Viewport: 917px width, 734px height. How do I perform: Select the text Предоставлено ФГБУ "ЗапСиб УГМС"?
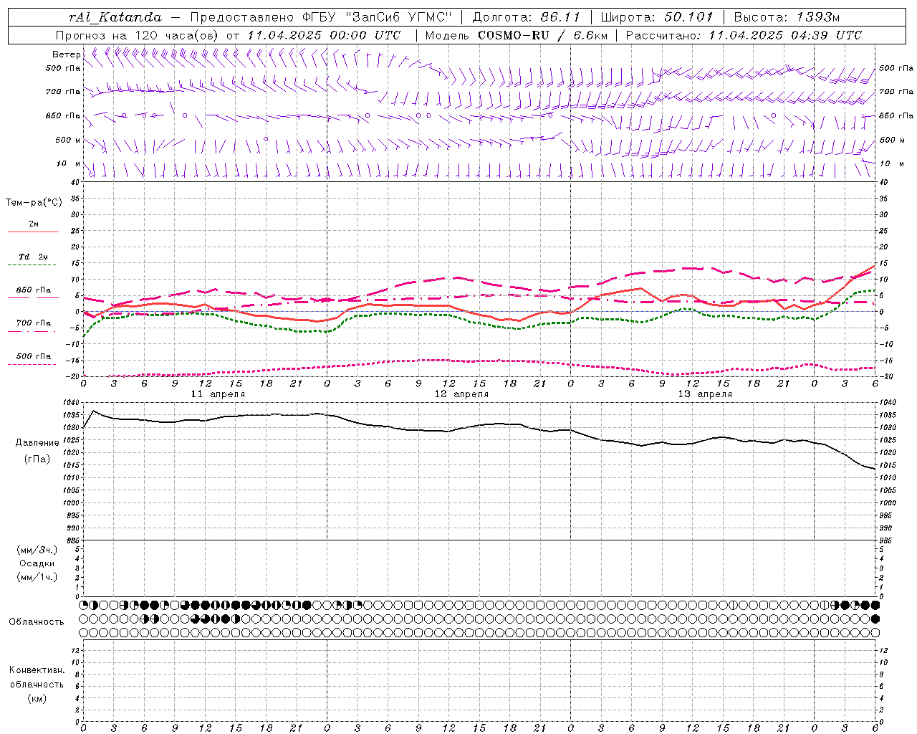(321, 17)
